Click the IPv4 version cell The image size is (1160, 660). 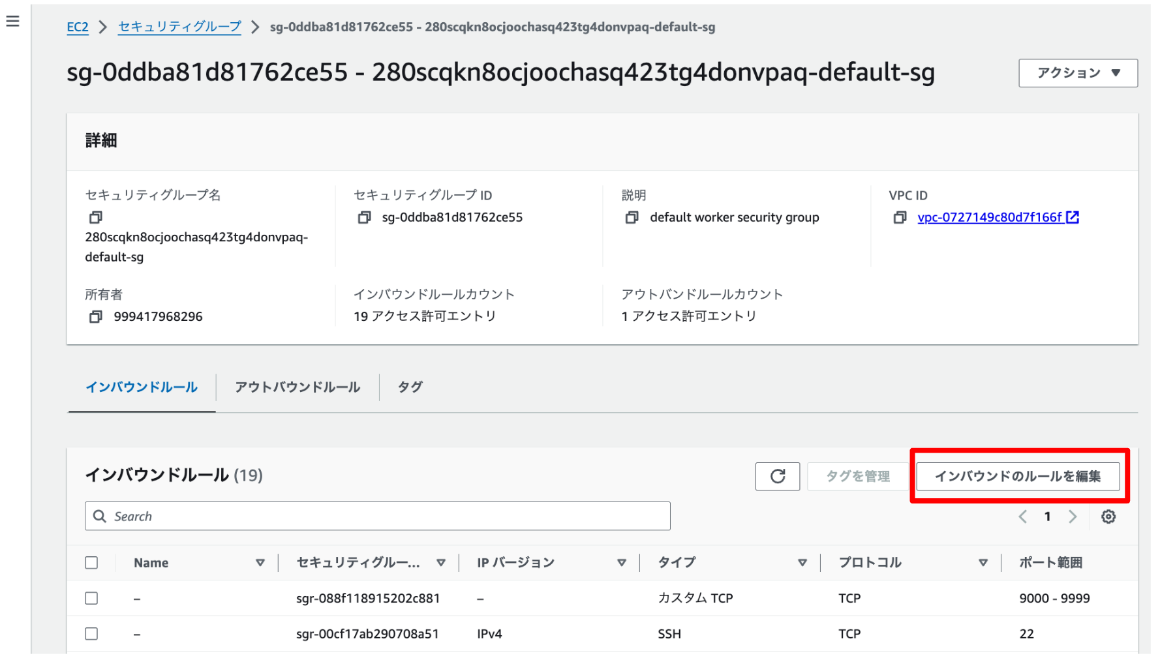click(x=489, y=634)
